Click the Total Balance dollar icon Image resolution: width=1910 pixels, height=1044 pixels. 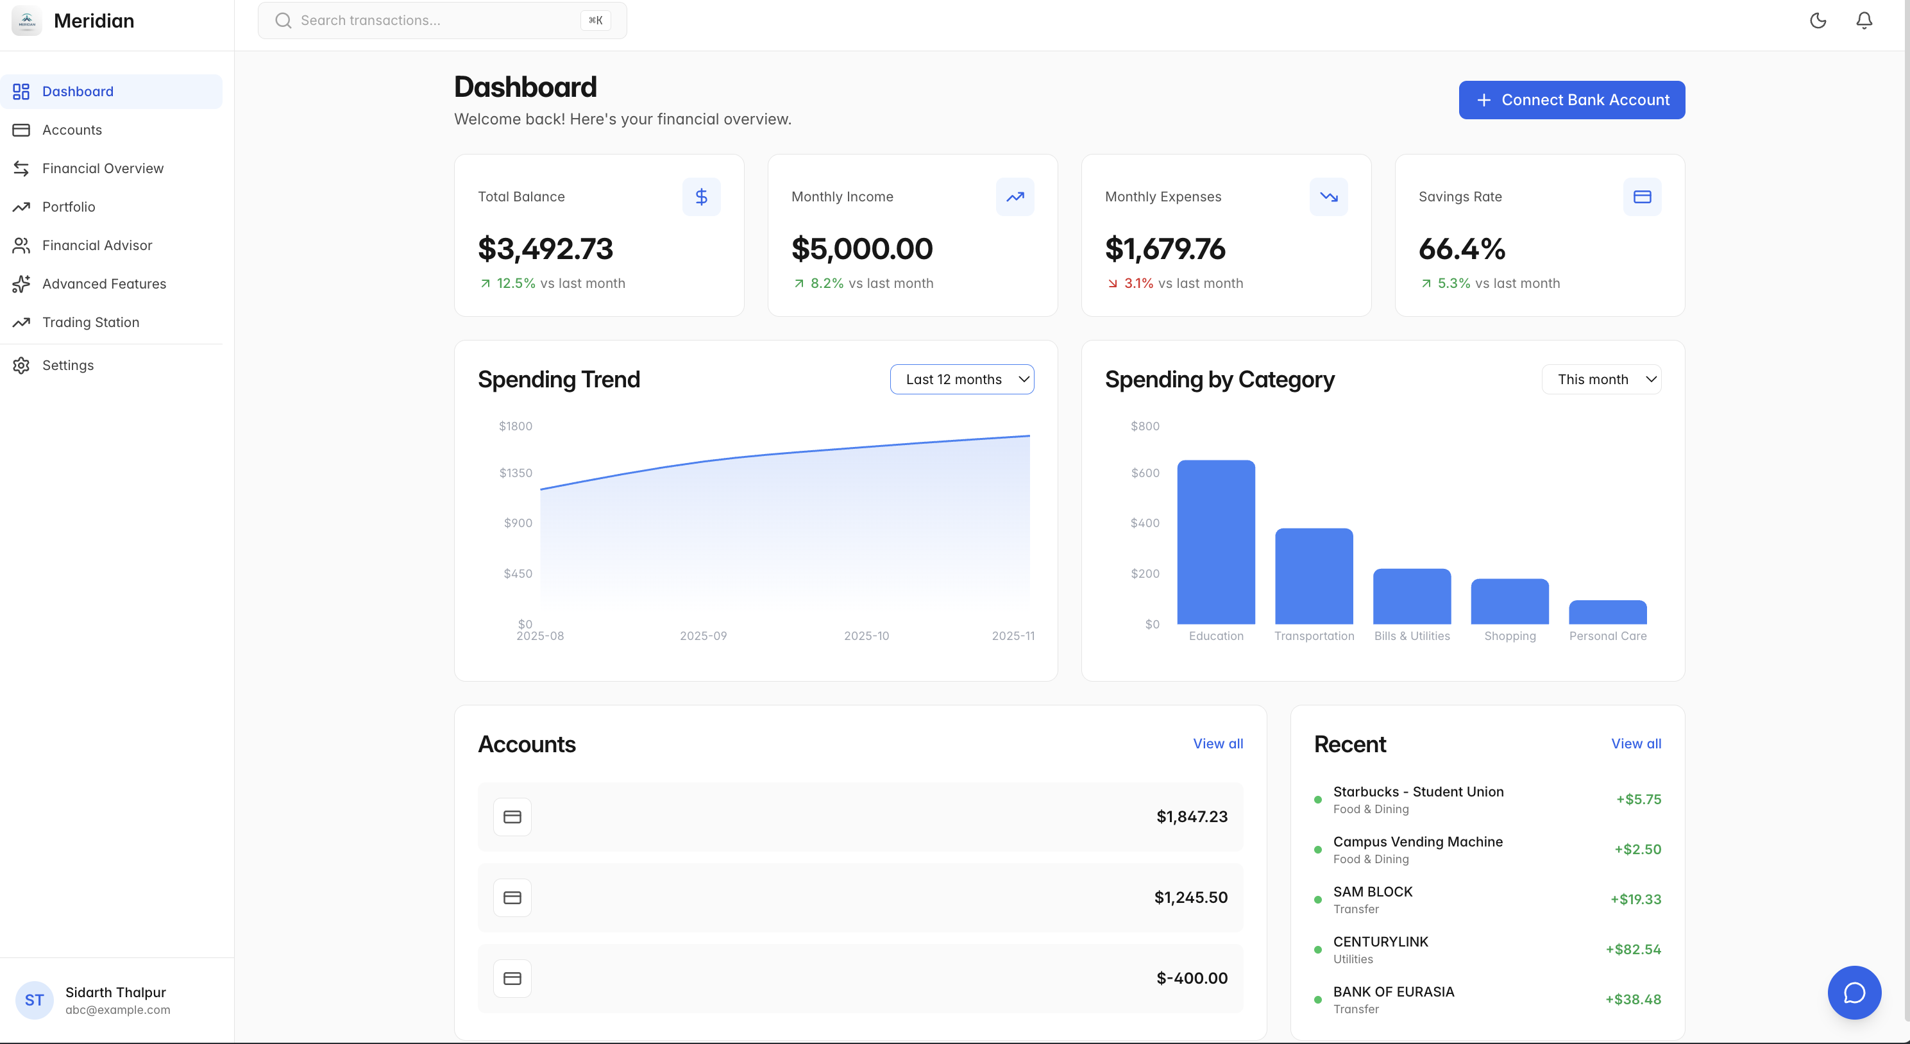click(700, 196)
